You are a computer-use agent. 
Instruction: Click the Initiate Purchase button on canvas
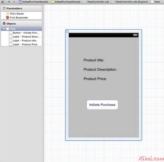click(x=102, y=105)
